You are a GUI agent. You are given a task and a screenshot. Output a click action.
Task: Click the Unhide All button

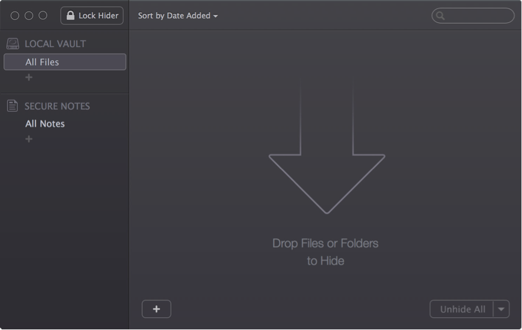(462, 309)
